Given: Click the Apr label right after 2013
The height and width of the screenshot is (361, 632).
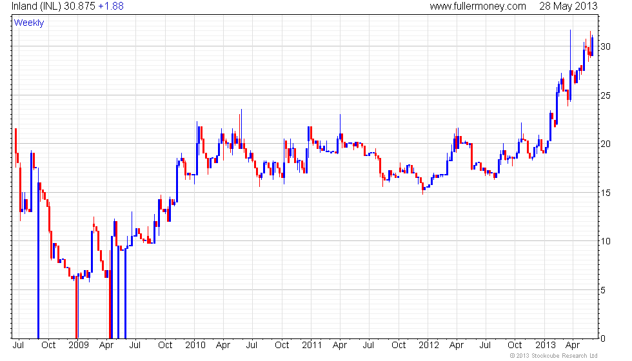Looking at the screenshot, I should (x=573, y=346).
